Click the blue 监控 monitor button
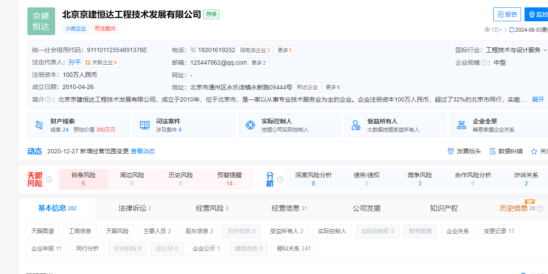Viewport: 548px width, 274px height. point(536,14)
